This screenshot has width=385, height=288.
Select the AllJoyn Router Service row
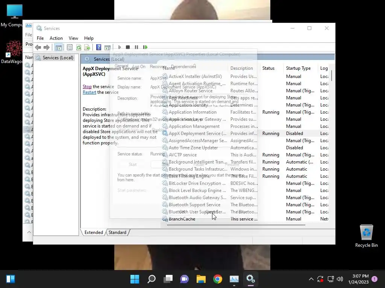245,91
